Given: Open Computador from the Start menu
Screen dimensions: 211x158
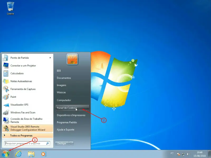Looking at the screenshot, I should [x=64, y=100].
